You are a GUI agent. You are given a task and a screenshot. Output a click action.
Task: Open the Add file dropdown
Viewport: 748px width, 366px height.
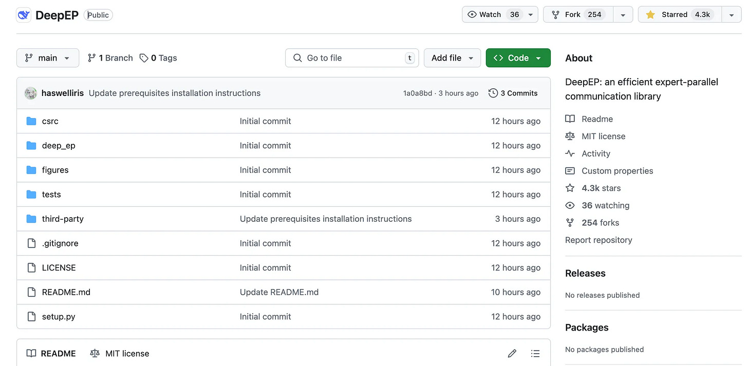point(452,58)
